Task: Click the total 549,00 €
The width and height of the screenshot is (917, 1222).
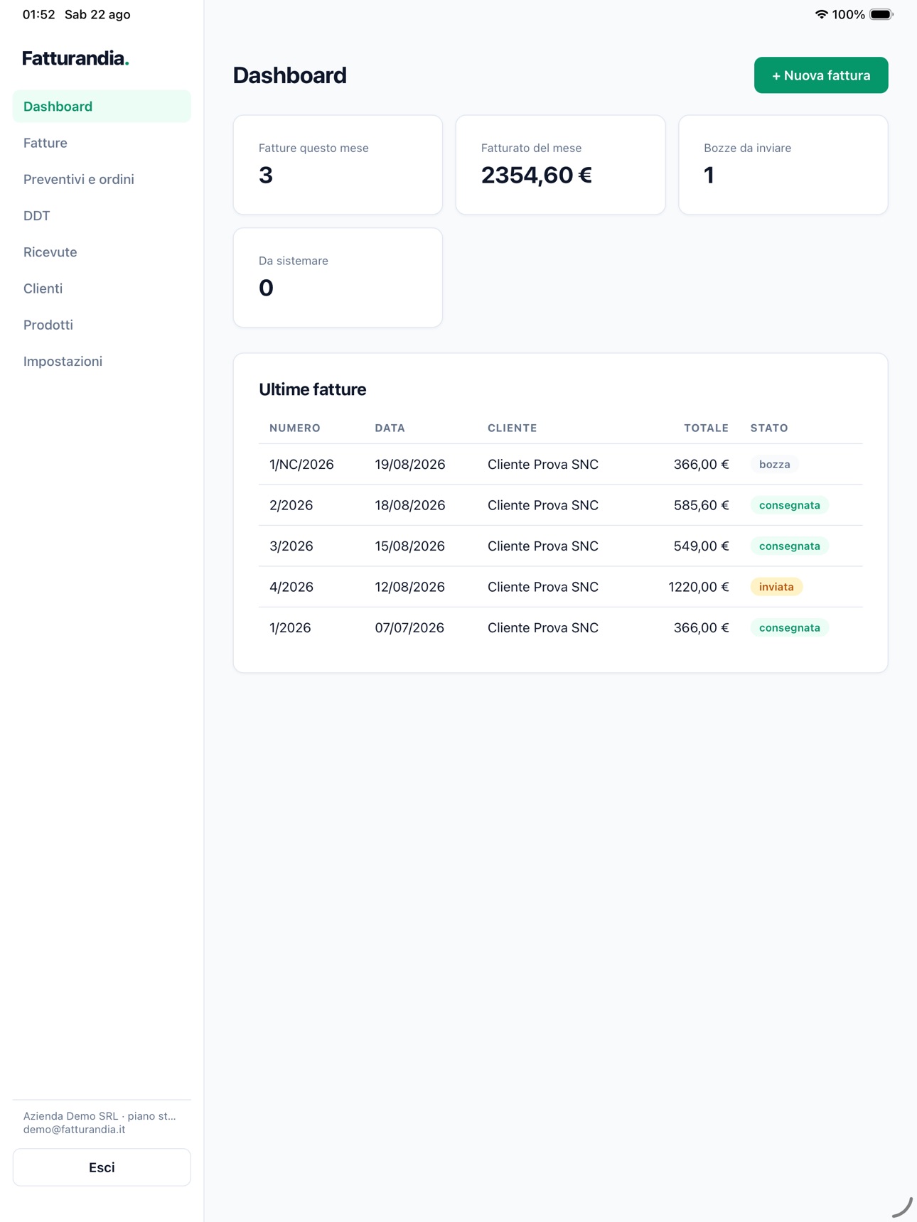Action: tap(701, 546)
